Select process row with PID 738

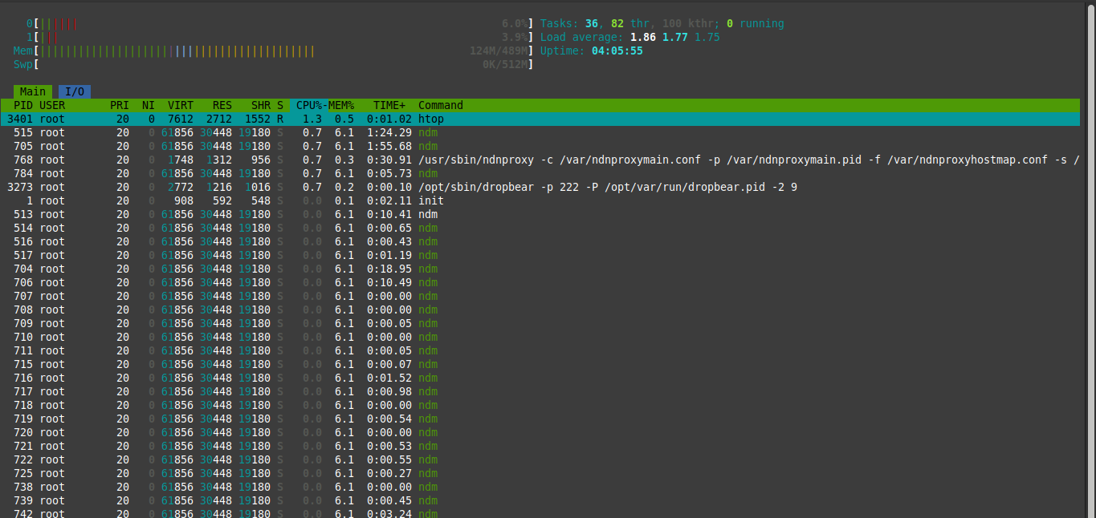(x=540, y=487)
